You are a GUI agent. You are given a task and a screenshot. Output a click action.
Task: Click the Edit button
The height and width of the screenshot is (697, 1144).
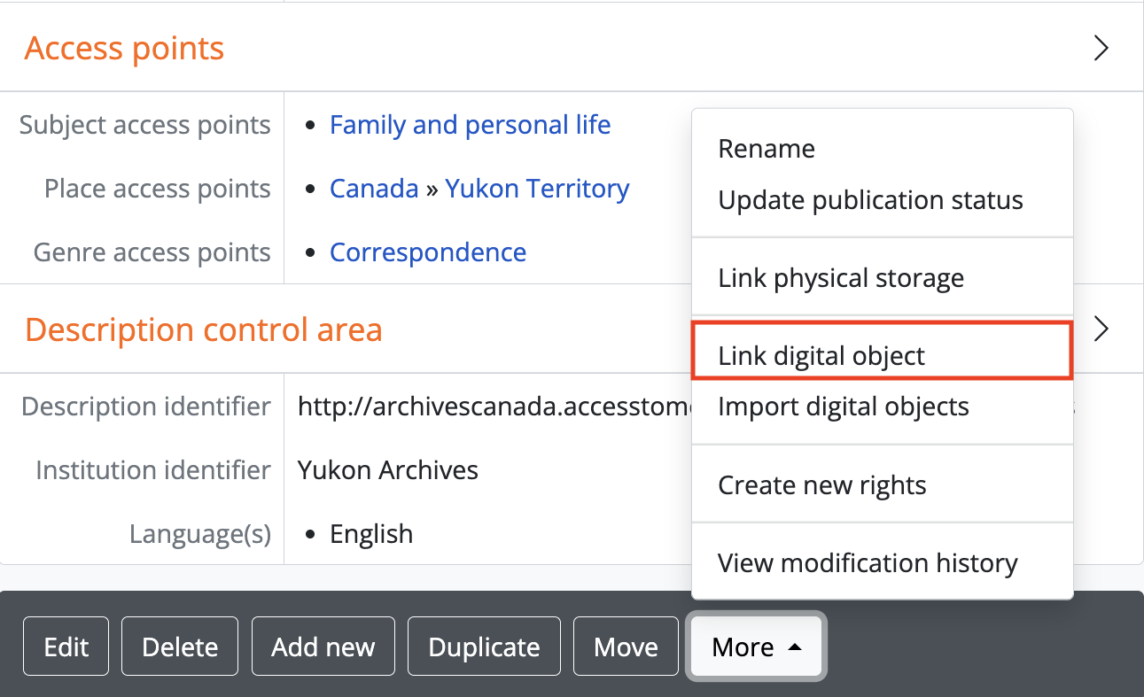66,647
